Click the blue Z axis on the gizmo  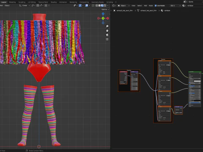pos(103,14)
